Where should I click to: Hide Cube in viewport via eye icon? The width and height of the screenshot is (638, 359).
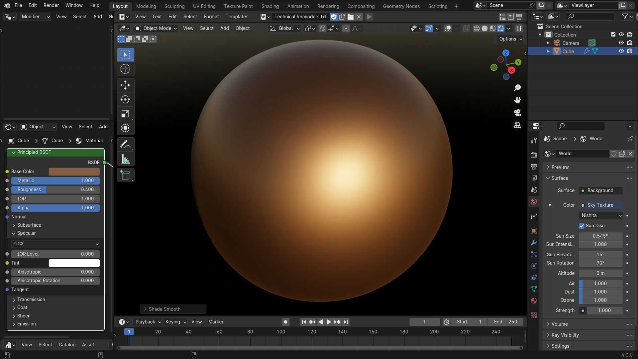621,51
